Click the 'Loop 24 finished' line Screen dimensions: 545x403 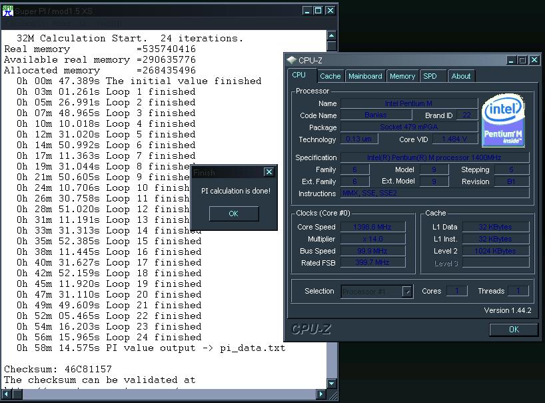coord(109,337)
